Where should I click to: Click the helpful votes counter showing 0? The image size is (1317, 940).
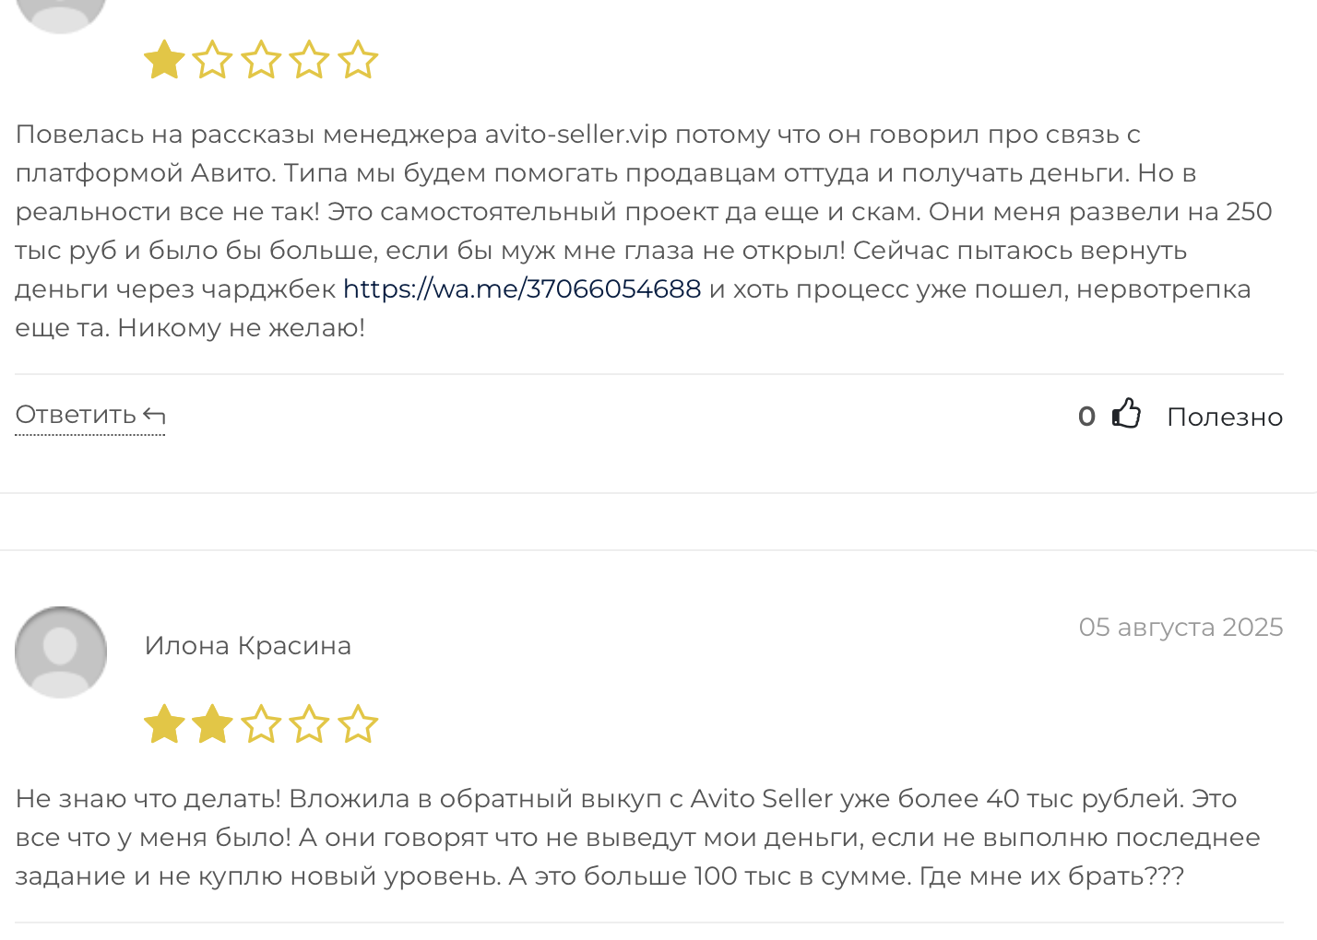pyautogui.click(x=1086, y=416)
